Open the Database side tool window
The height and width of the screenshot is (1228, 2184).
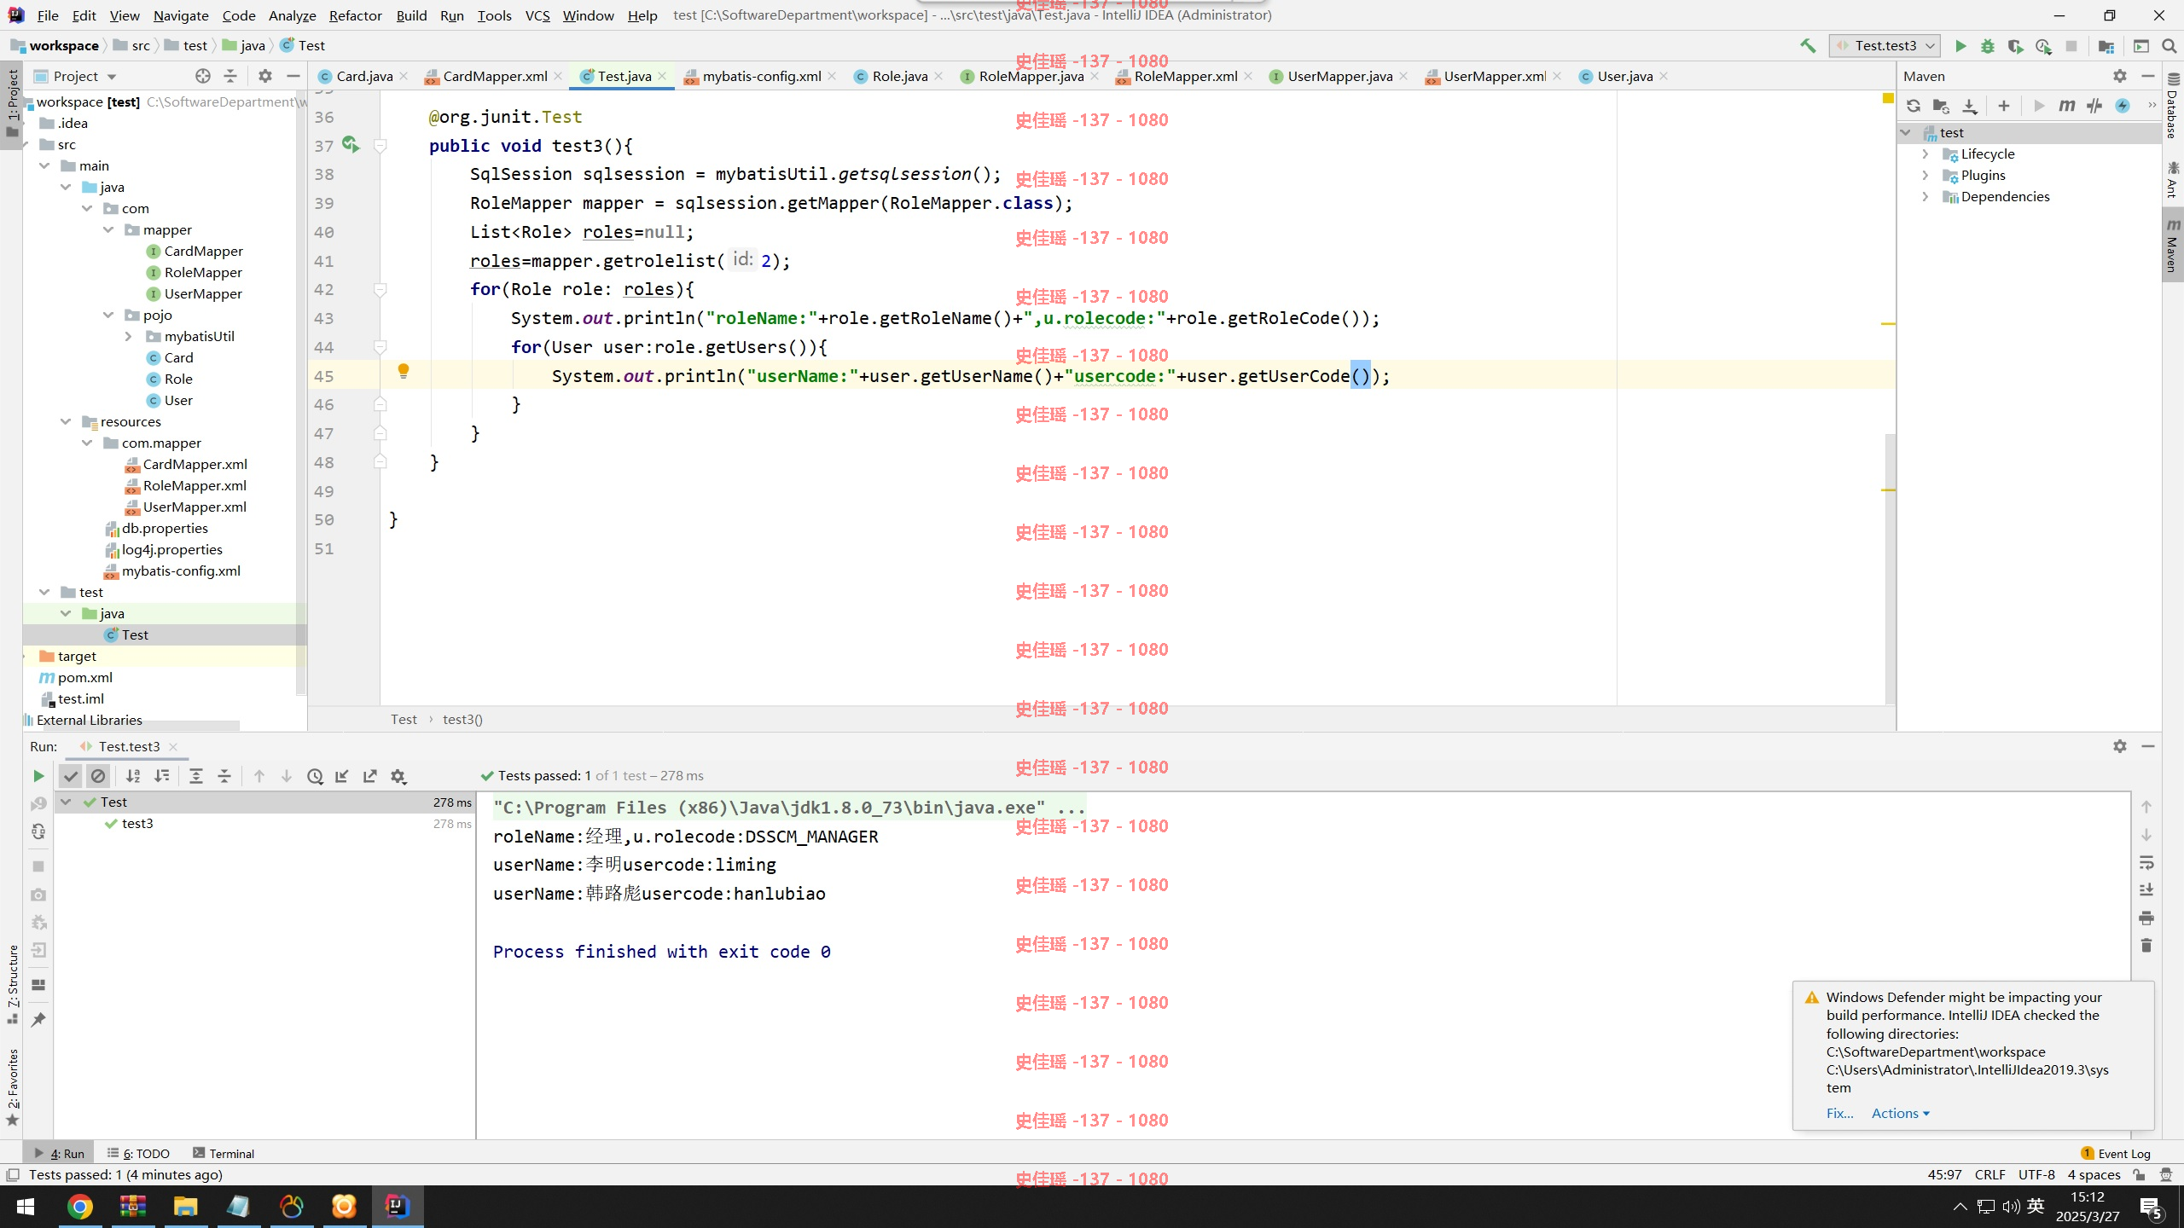pyautogui.click(x=2173, y=107)
